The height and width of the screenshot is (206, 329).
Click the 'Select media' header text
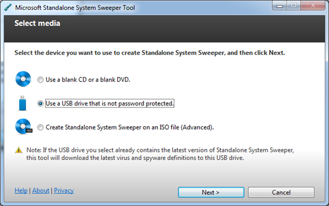pyautogui.click(x=37, y=23)
